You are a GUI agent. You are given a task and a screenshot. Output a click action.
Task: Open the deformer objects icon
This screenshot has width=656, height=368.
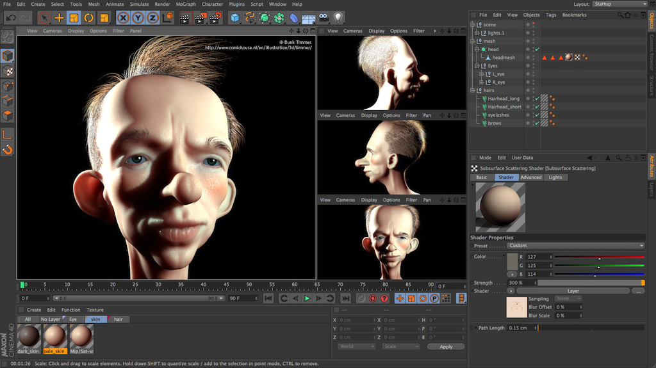coord(294,17)
